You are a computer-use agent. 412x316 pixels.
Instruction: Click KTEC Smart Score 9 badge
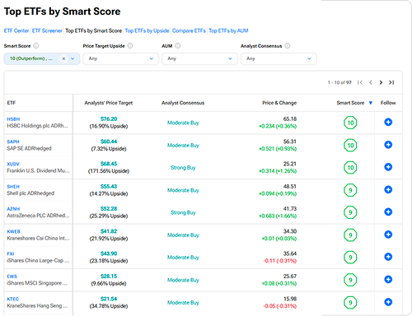tap(350, 303)
